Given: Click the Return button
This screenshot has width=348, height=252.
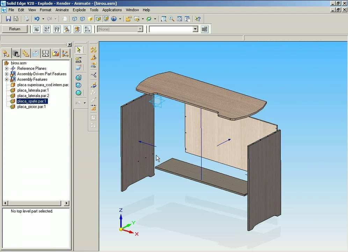Looking at the screenshot, I should [15, 29].
